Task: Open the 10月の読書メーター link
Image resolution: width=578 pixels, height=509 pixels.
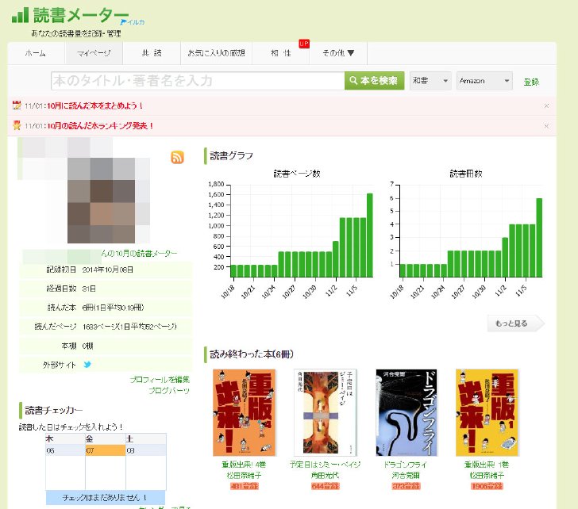Action: (x=139, y=253)
